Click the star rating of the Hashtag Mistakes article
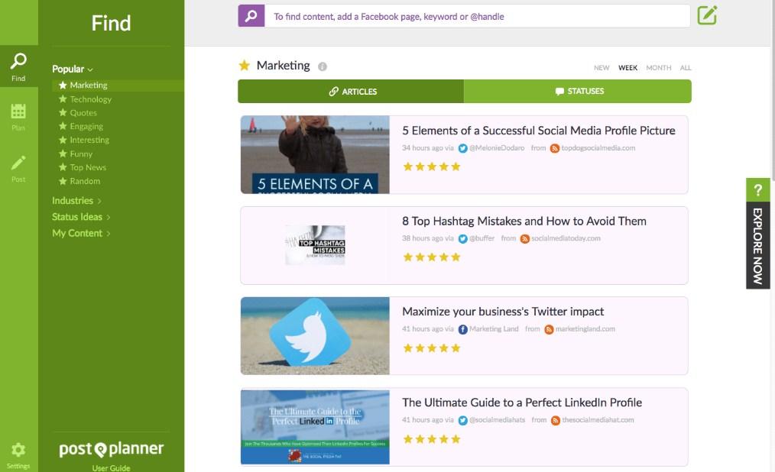Viewport: 775px width, 472px height. click(x=432, y=257)
